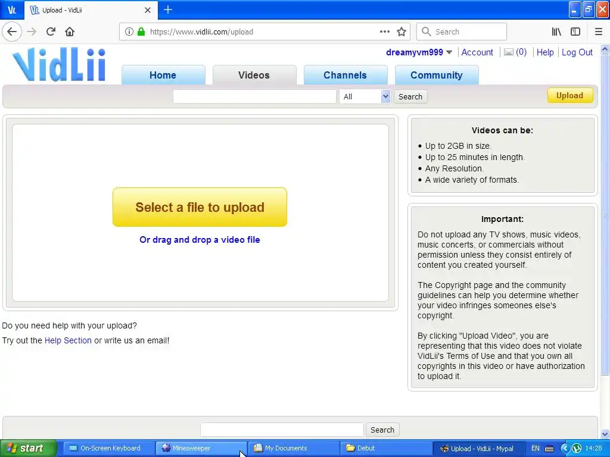Click the bottom Search button

(382, 430)
